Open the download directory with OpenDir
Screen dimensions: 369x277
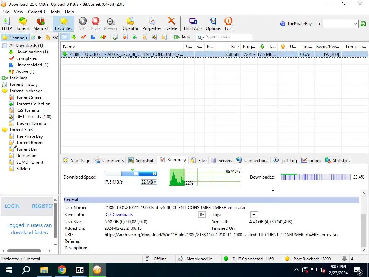tap(130, 24)
